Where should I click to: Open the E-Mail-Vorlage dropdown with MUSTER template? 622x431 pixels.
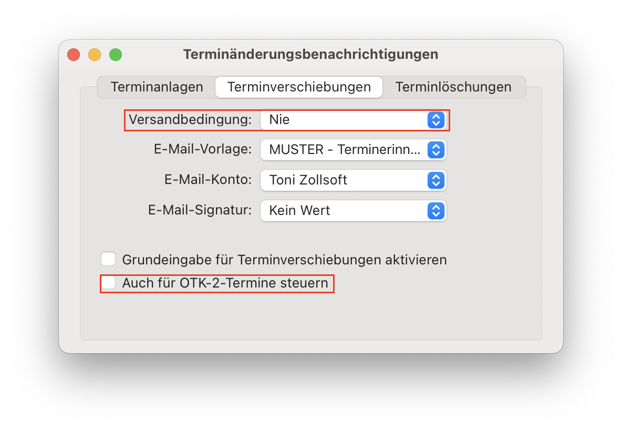pos(353,150)
